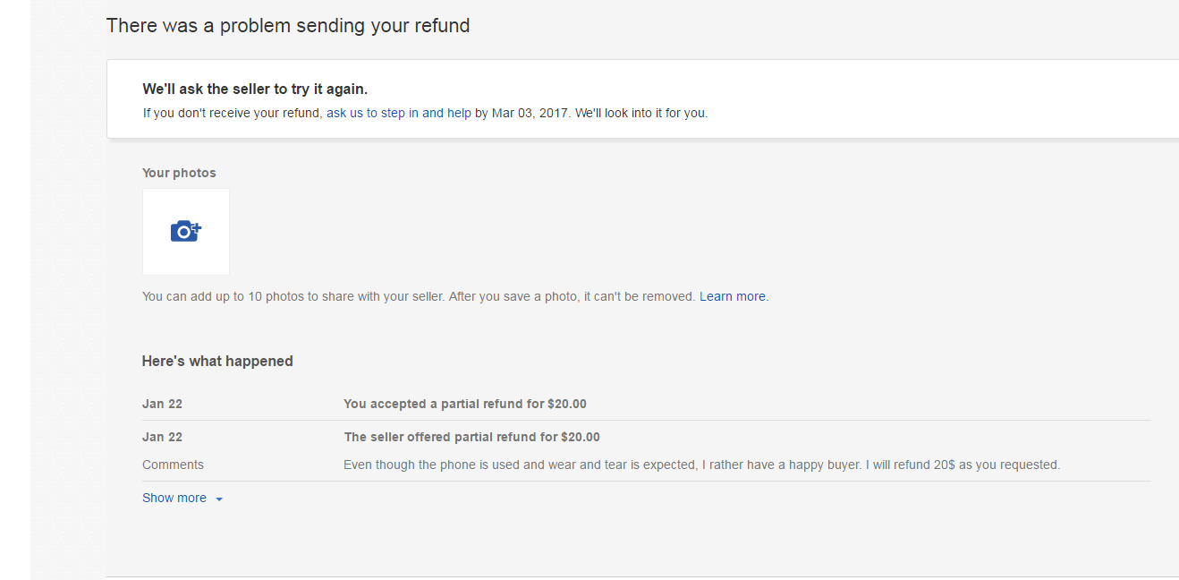This screenshot has width=1179, height=580.
Task: Click the "Mar 03, 2017" deadline date
Action: (530, 114)
